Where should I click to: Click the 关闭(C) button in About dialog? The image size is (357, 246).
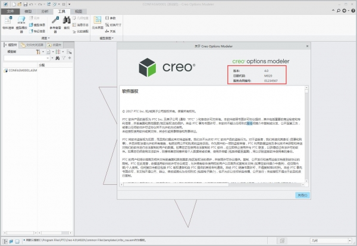click(x=303, y=195)
